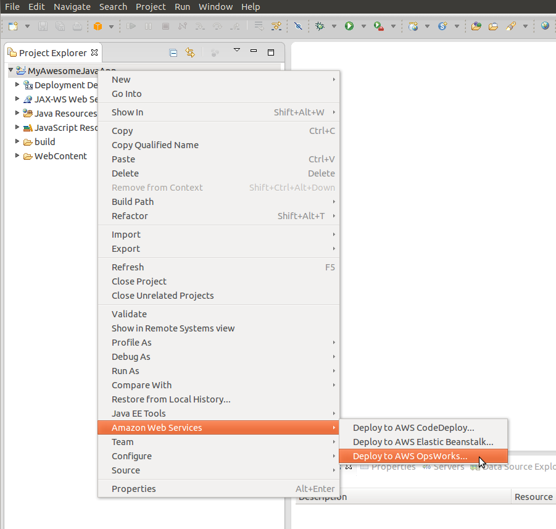Open Run As submenu
This screenshot has height=529, width=556.
(x=218, y=371)
